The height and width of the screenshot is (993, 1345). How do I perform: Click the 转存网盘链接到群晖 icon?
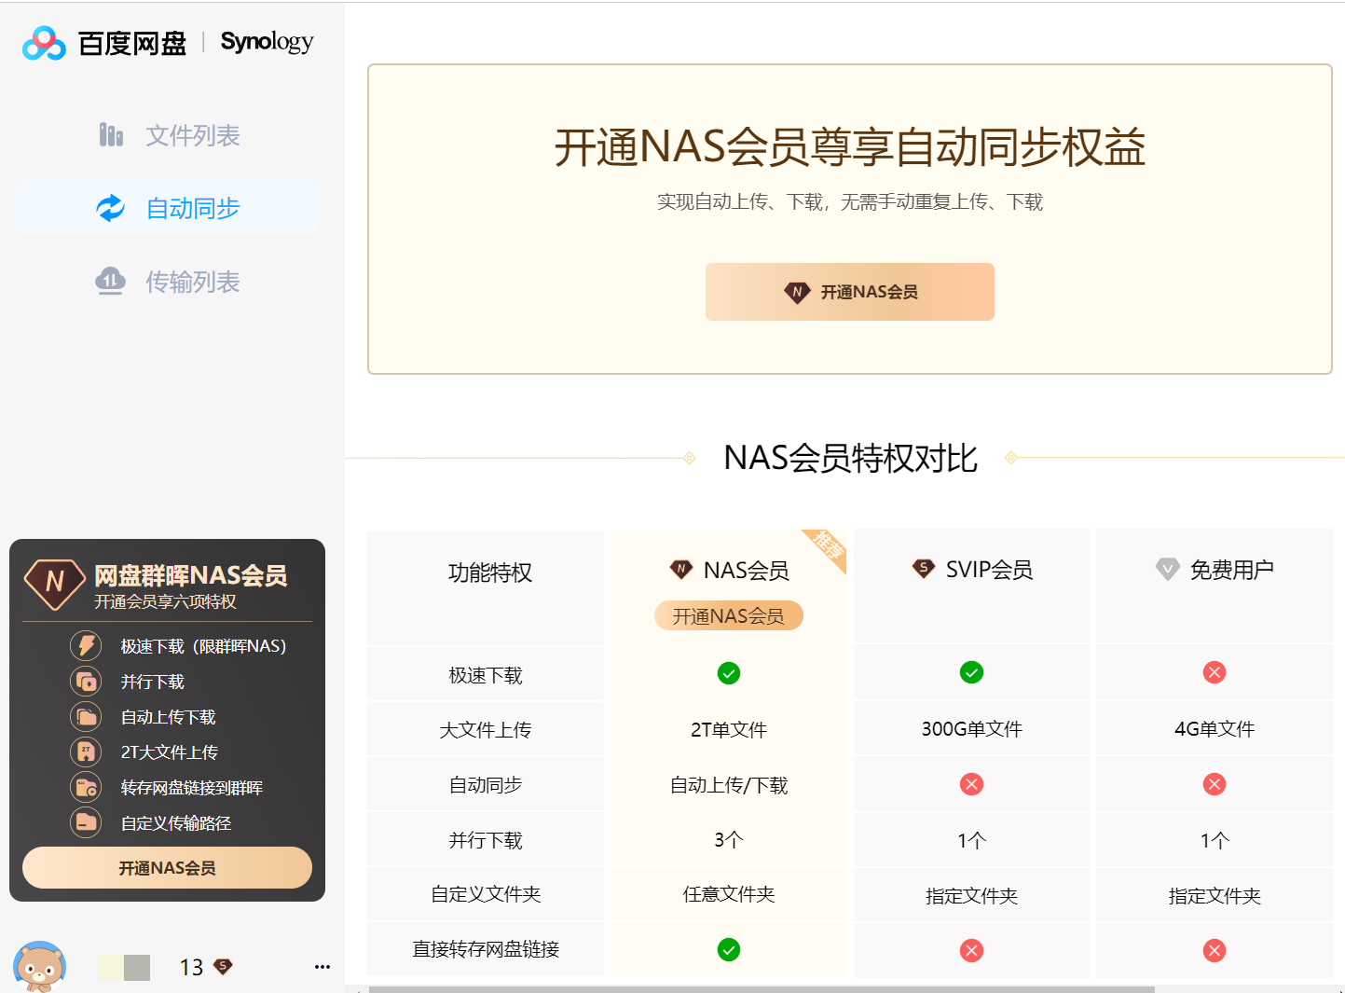click(x=86, y=788)
